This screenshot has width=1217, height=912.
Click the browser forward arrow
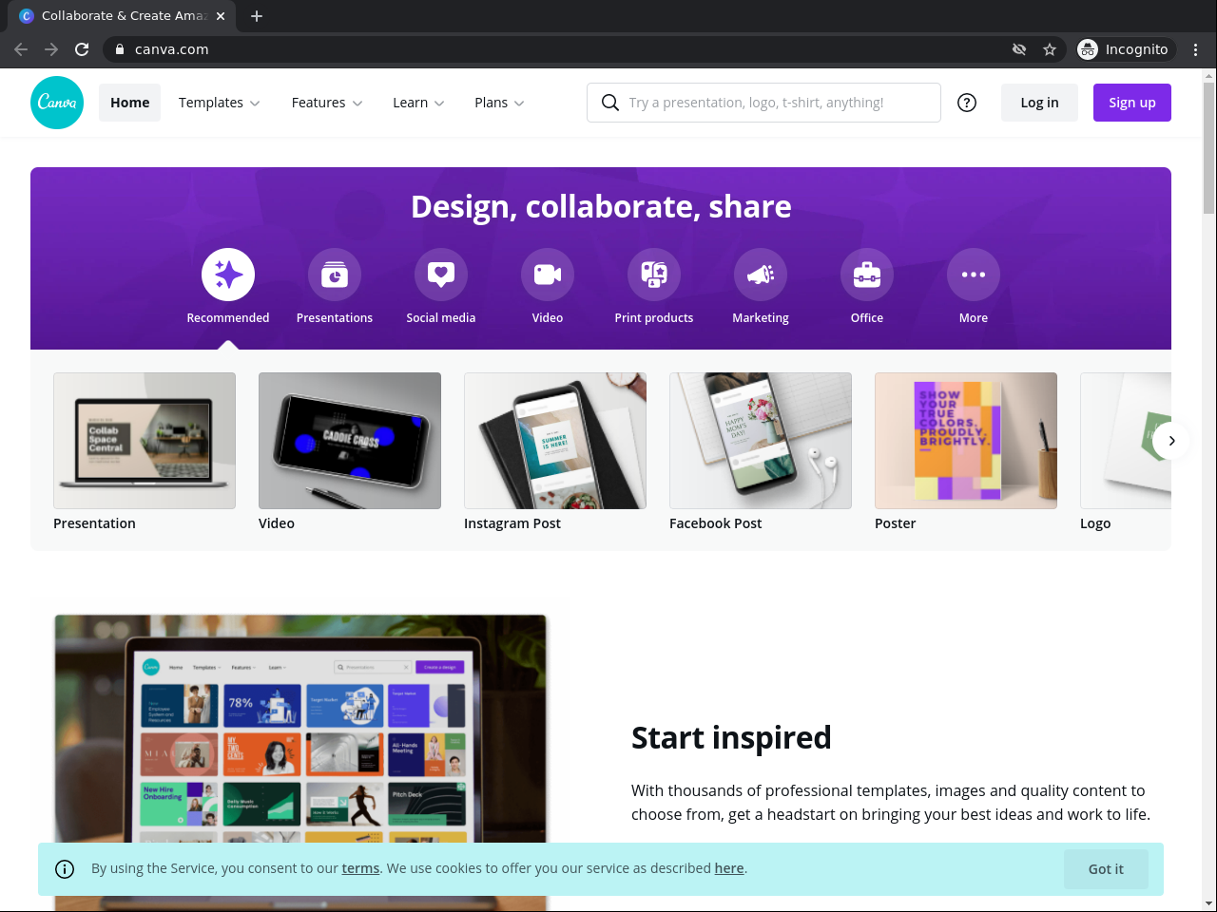pyautogui.click(x=51, y=49)
